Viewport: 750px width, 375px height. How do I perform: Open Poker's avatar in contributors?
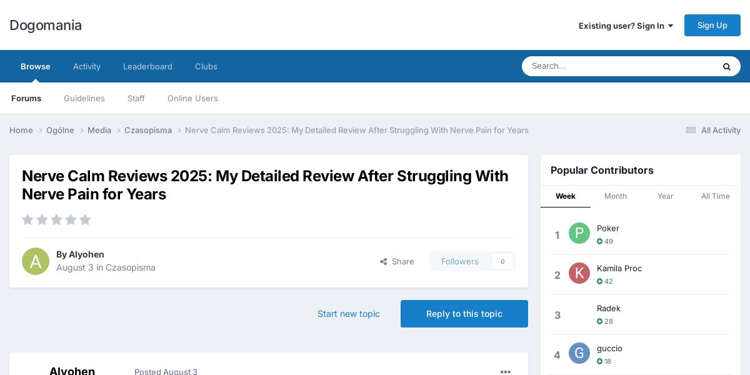[x=579, y=233]
